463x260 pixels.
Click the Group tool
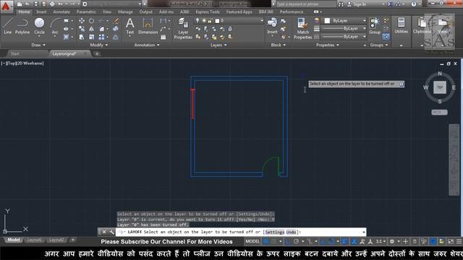click(375, 26)
